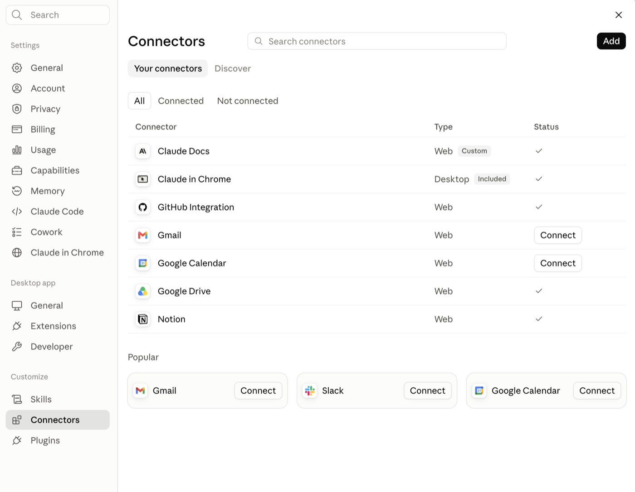This screenshot has height=492, width=635.
Task: Switch to the Discover tab
Action: coord(233,68)
